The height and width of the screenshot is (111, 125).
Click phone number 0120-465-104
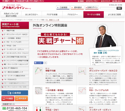[17, 108]
